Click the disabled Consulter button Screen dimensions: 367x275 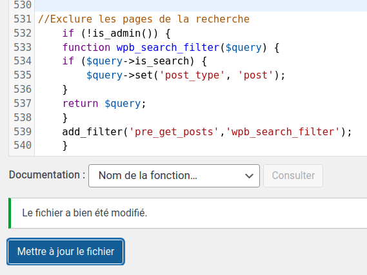(293, 176)
